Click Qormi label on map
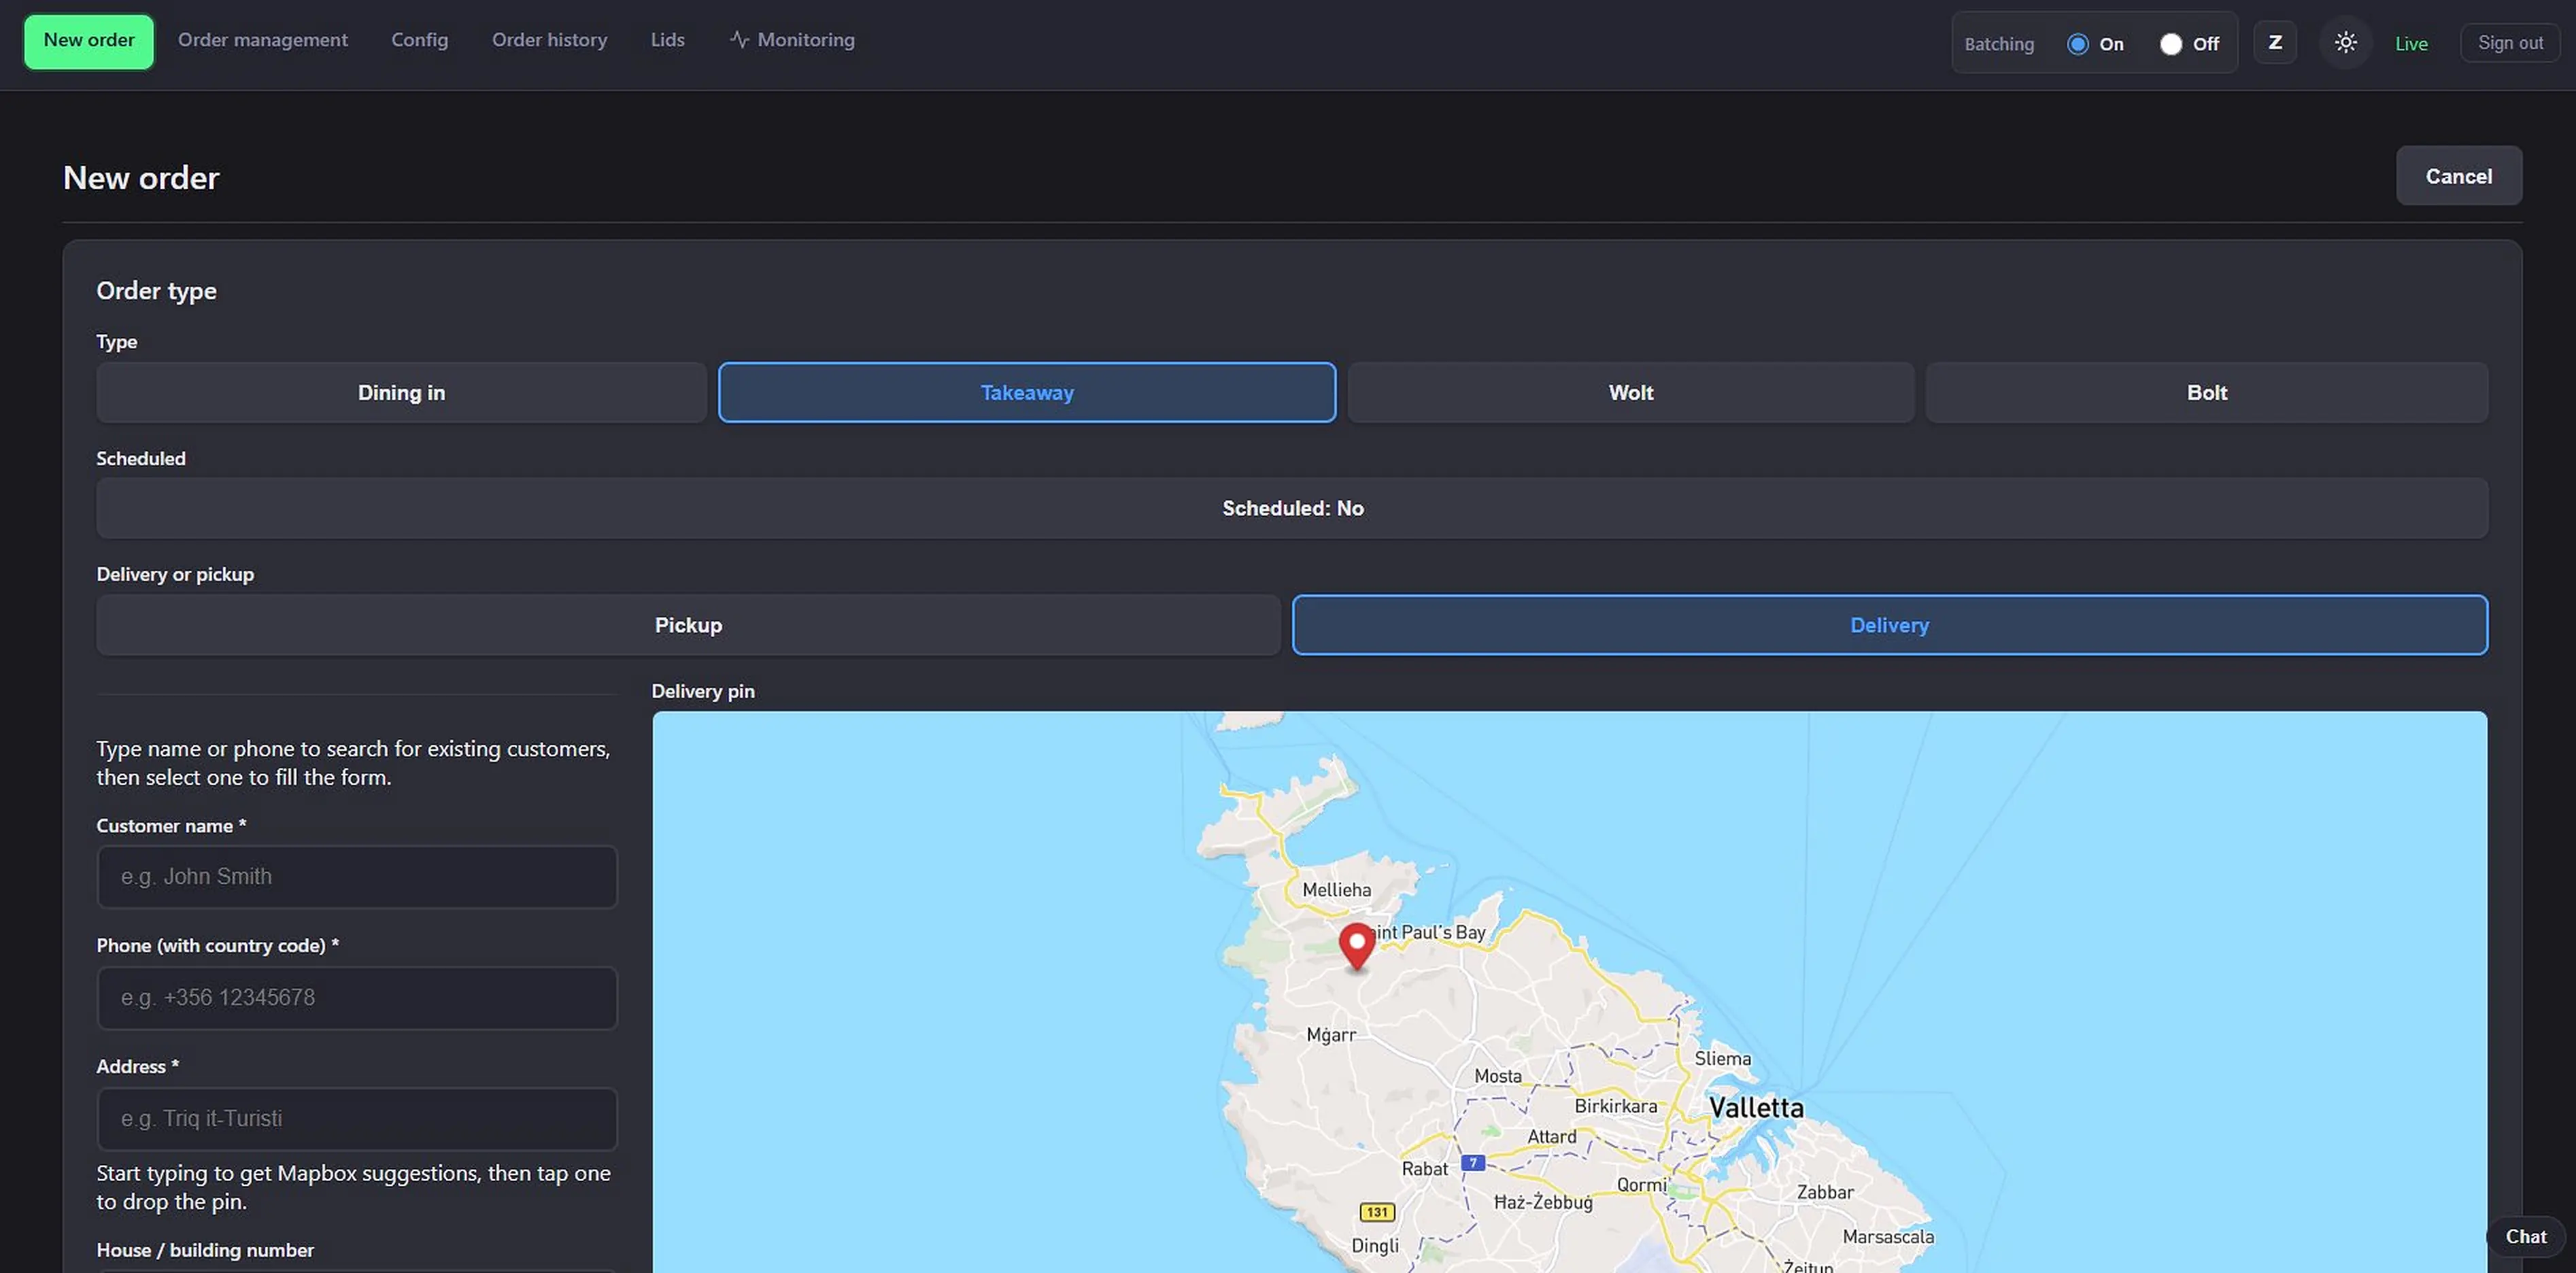The height and width of the screenshot is (1273, 2576). [1642, 1185]
